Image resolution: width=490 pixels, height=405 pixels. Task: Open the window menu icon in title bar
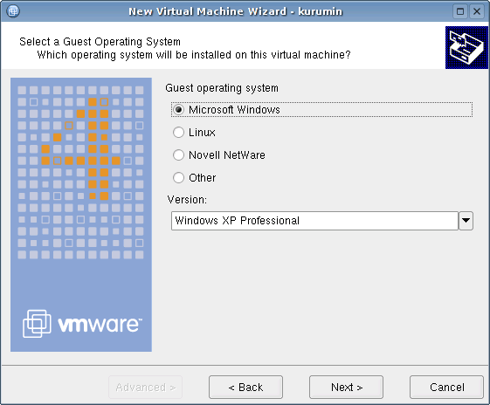pyautogui.click(x=13, y=11)
